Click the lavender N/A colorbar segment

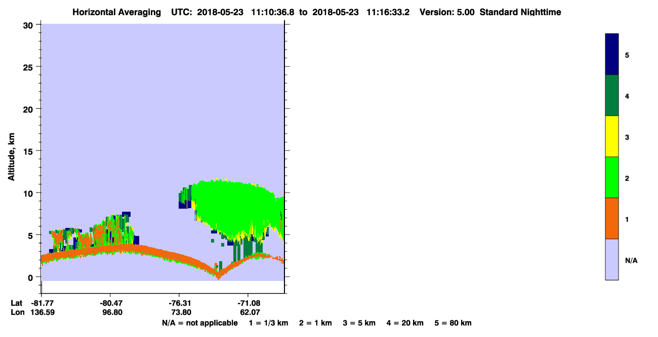[612, 259]
